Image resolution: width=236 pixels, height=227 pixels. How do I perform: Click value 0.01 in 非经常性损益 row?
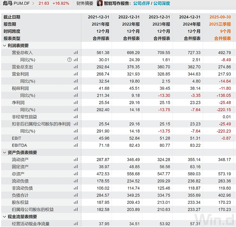(227, 117)
